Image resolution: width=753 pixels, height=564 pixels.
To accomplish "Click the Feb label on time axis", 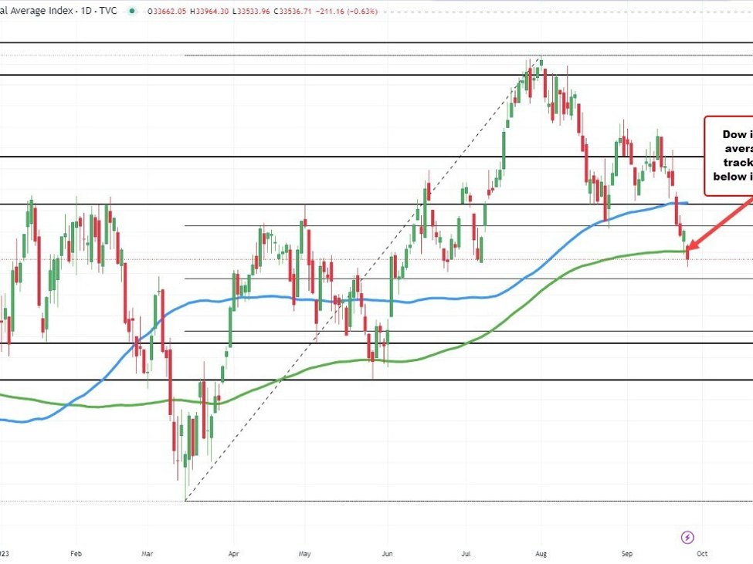I will pyautogui.click(x=76, y=553).
